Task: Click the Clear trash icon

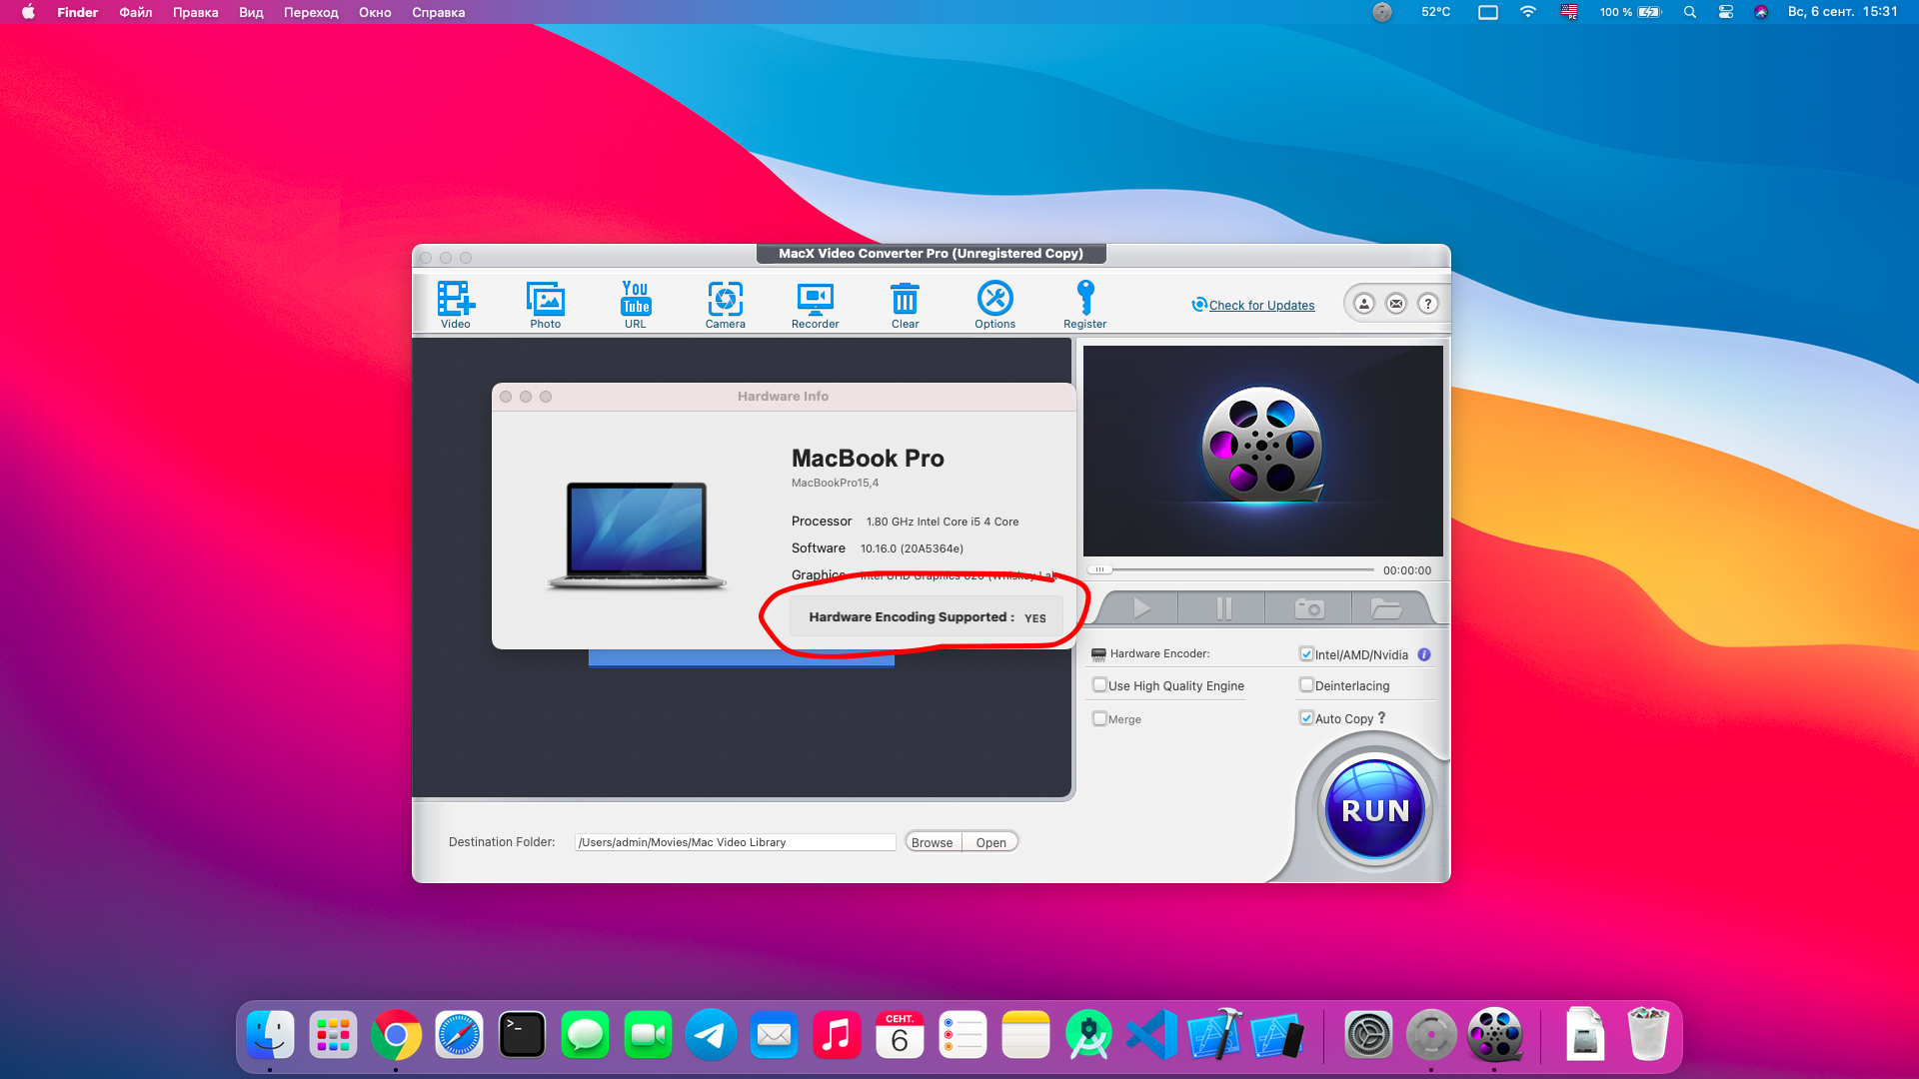Action: (905, 300)
